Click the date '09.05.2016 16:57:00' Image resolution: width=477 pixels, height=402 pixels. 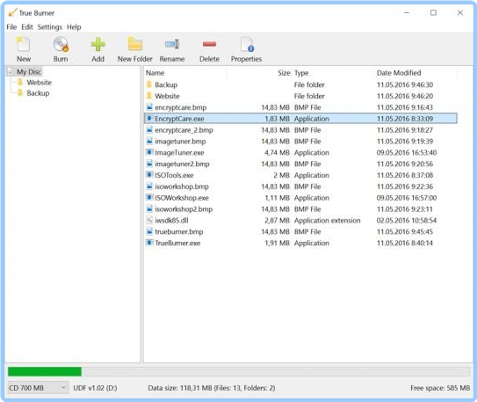click(x=407, y=198)
